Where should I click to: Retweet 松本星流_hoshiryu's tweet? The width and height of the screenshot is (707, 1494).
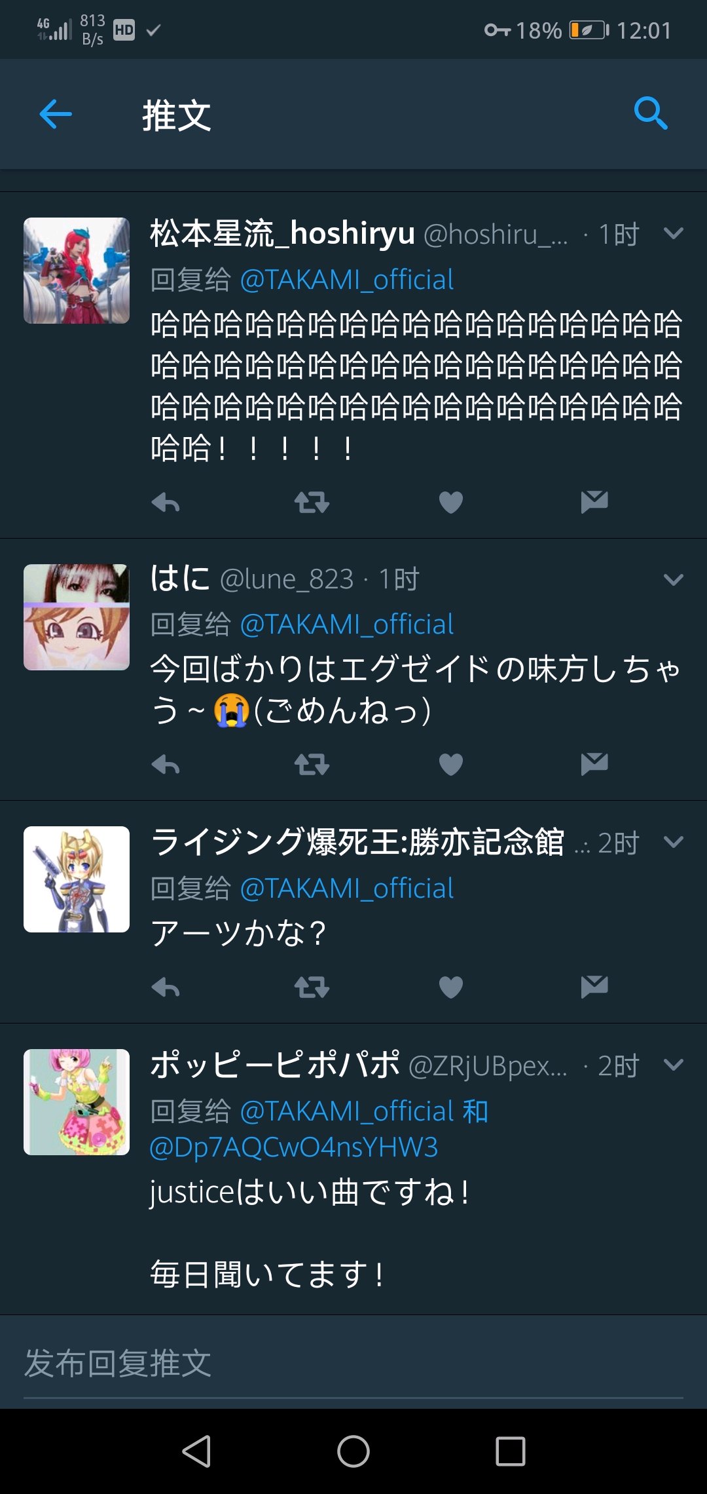pos(312,503)
